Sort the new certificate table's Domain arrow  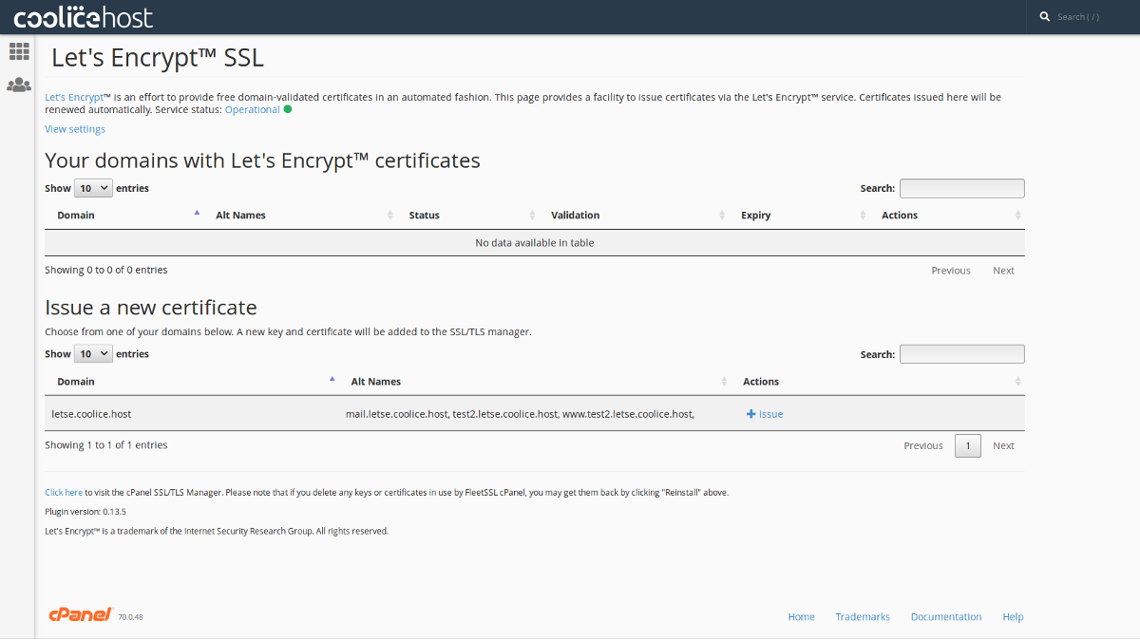click(x=332, y=379)
